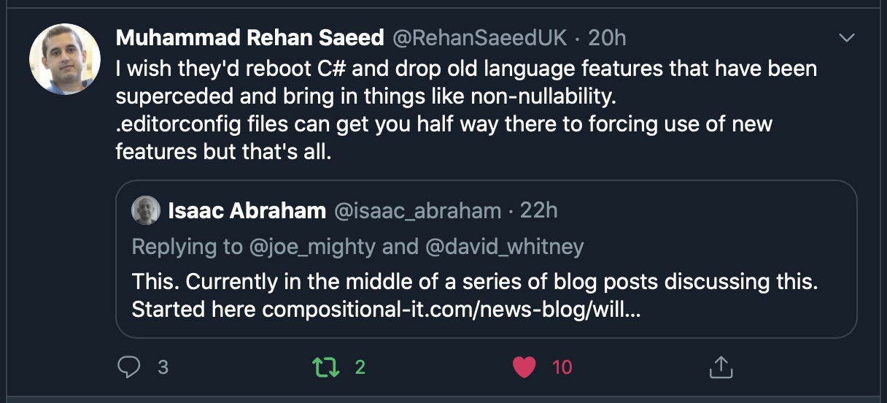
Task: Click the reply count of 3
Action: tap(163, 366)
